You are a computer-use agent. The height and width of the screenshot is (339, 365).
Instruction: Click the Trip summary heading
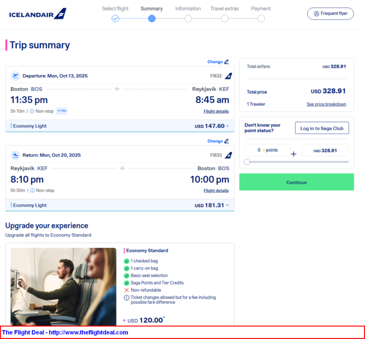pos(40,45)
